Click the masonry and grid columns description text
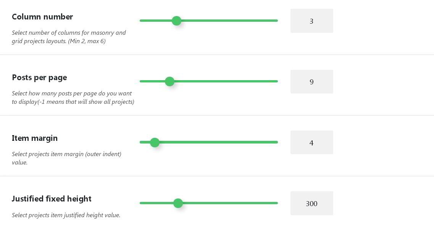Screen dimensions: 434x229 [69, 37]
